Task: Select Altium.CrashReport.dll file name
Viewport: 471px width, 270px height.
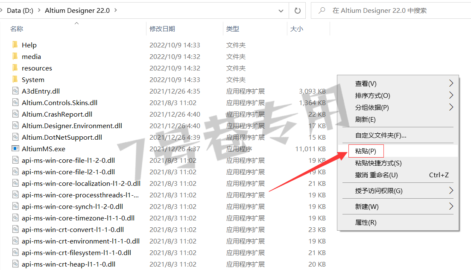Action: (x=57, y=114)
